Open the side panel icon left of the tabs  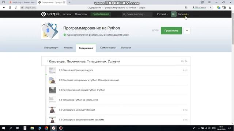click(3, 3)
